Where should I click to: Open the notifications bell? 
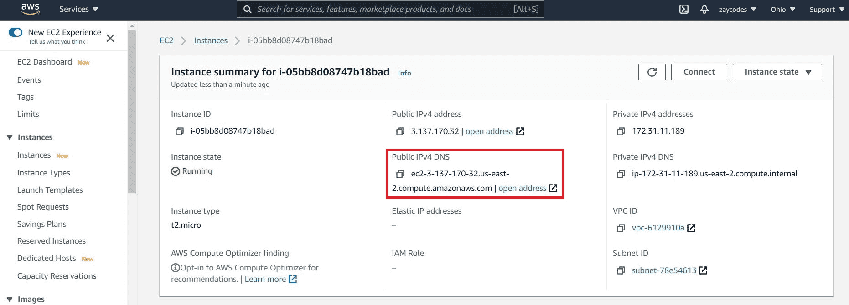tap(704, 9)
